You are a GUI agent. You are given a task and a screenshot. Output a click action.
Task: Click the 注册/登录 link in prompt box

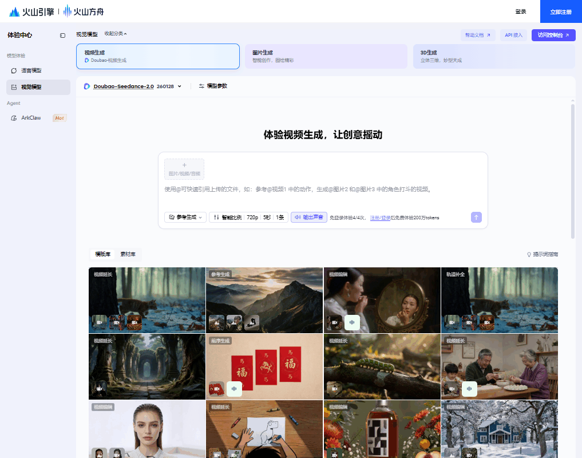point(380,218)
